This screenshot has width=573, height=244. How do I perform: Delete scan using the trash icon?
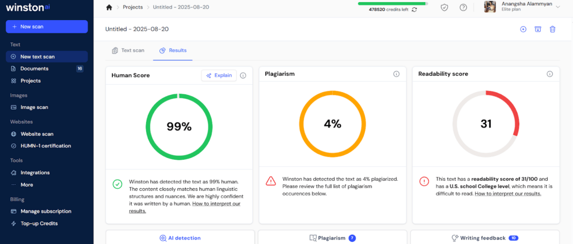click(x=552, y=29)
